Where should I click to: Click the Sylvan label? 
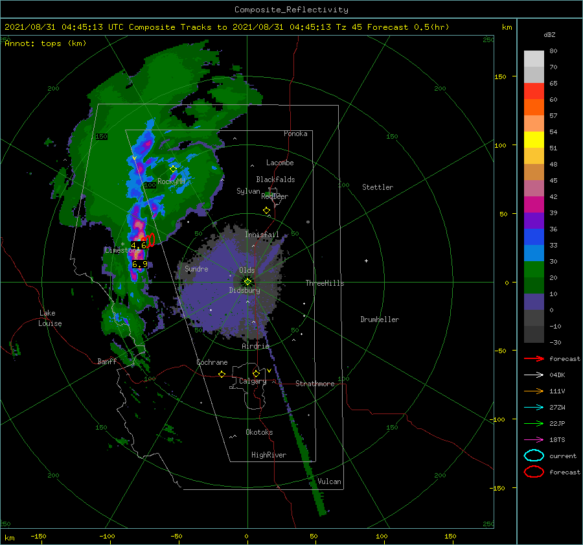coord(248,191)
